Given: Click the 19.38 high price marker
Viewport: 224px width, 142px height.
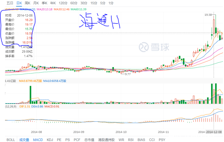Looking at the screenshot, I should pos(208,15).
